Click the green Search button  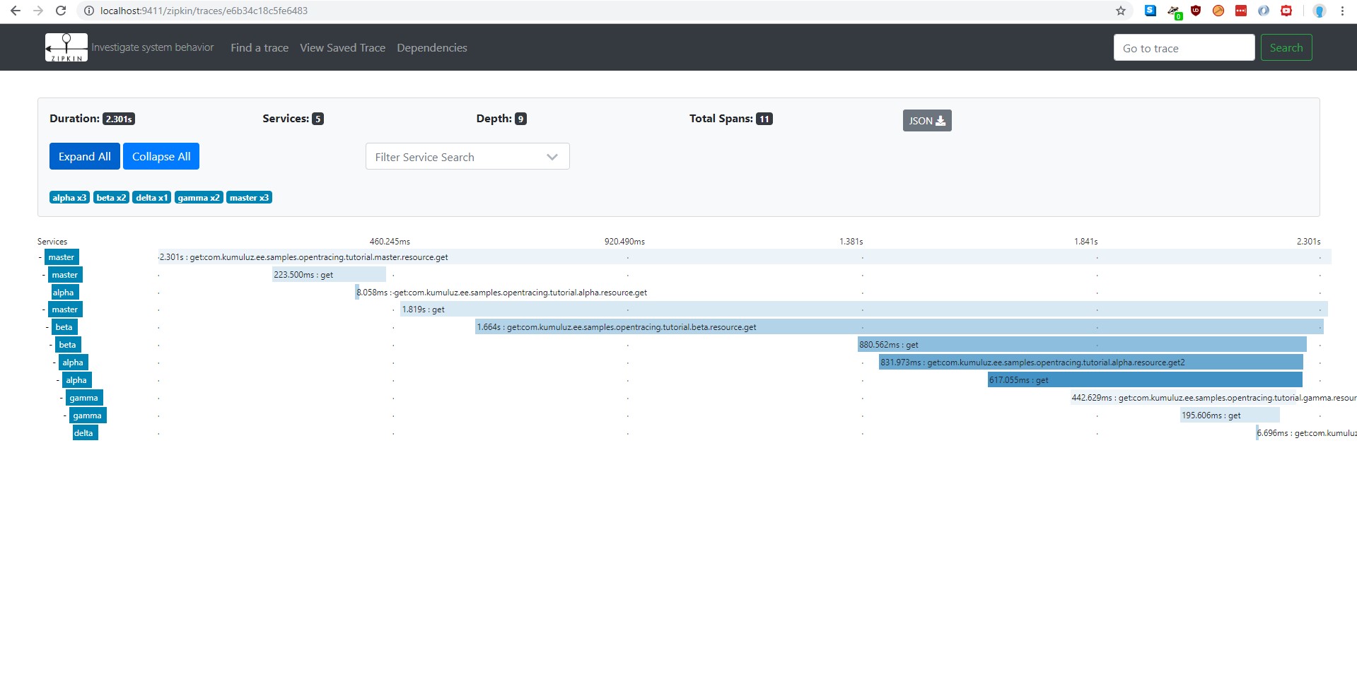(1286, 48)
